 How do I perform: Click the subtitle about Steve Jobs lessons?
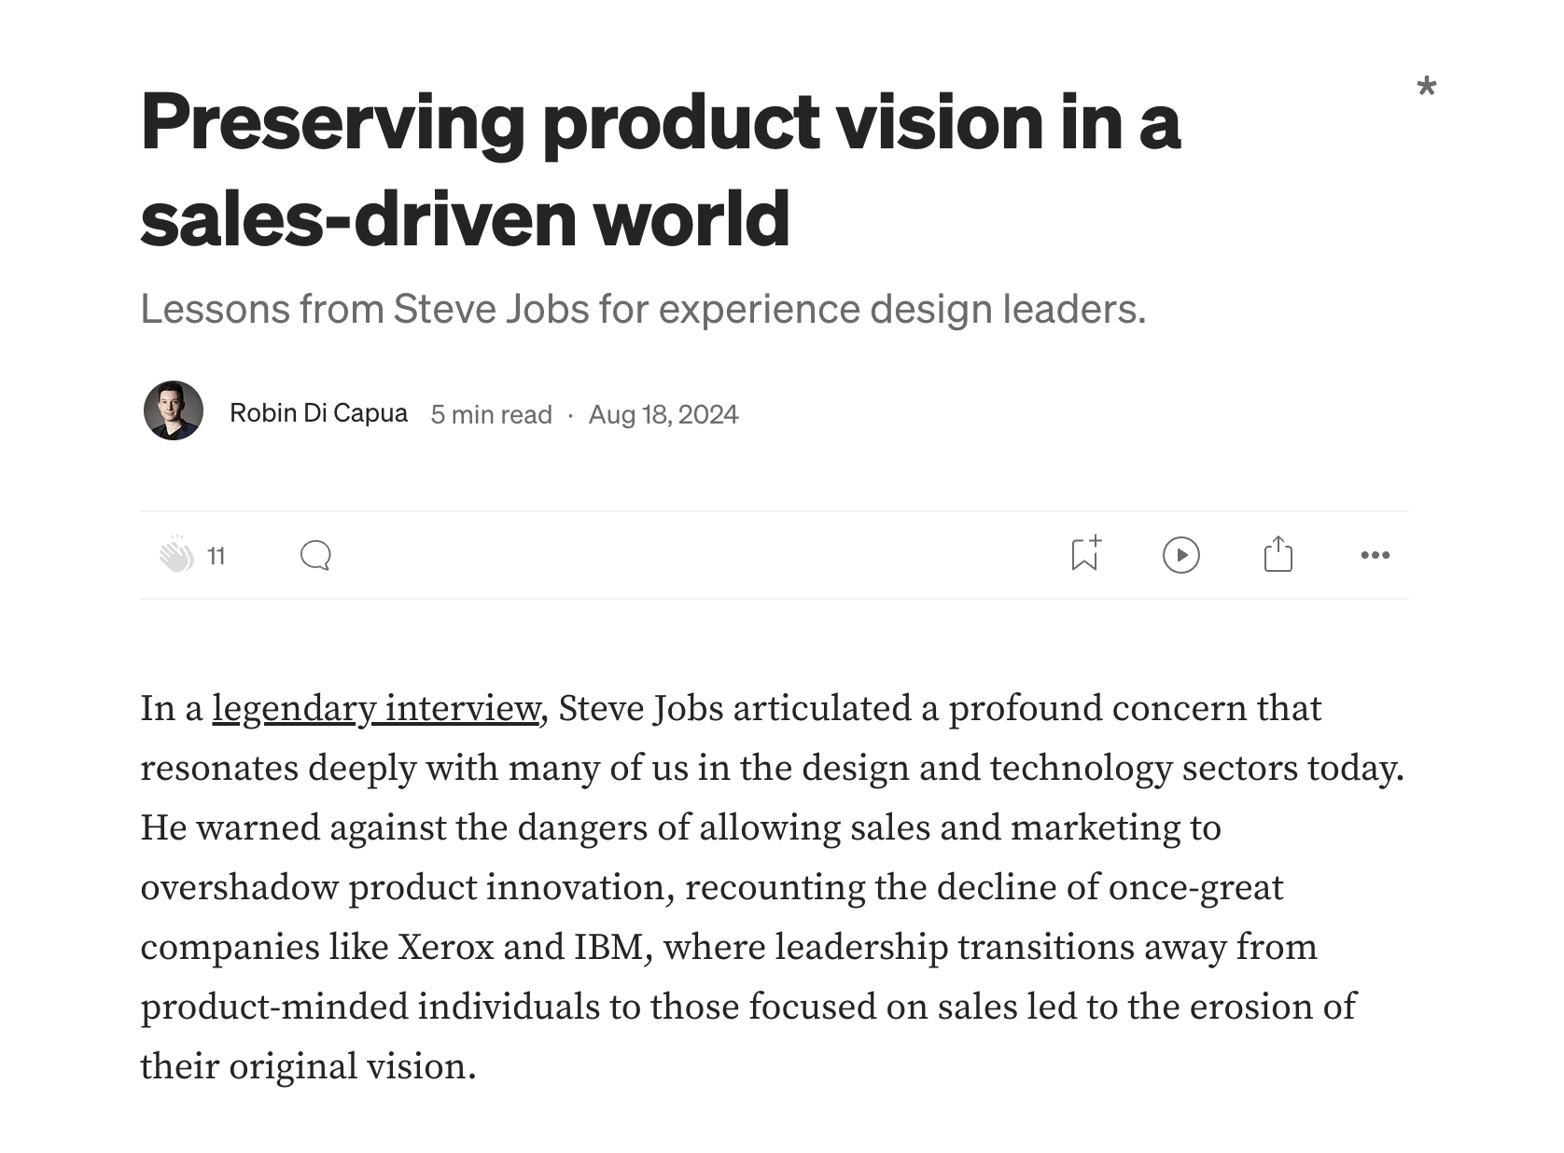(643, 309)
